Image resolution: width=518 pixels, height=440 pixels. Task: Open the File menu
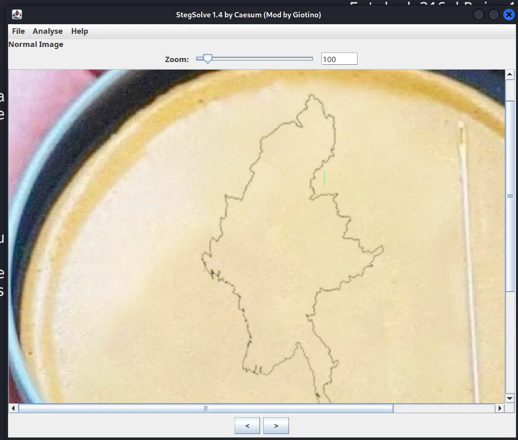(18, 31)
